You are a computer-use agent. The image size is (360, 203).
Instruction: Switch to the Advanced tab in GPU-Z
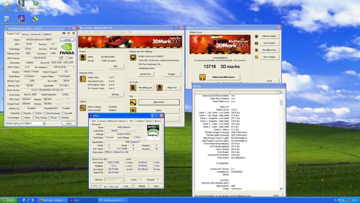[35, 34]
